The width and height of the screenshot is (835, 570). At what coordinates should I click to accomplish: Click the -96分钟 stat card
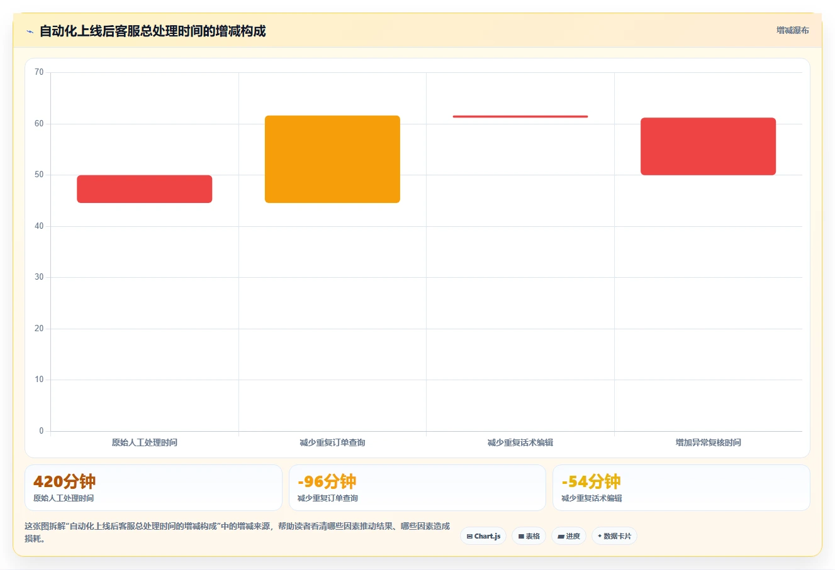417,488
